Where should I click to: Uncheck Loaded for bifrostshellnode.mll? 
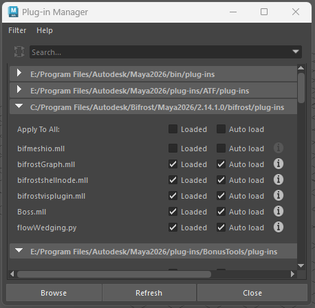(x=173, y=180)
